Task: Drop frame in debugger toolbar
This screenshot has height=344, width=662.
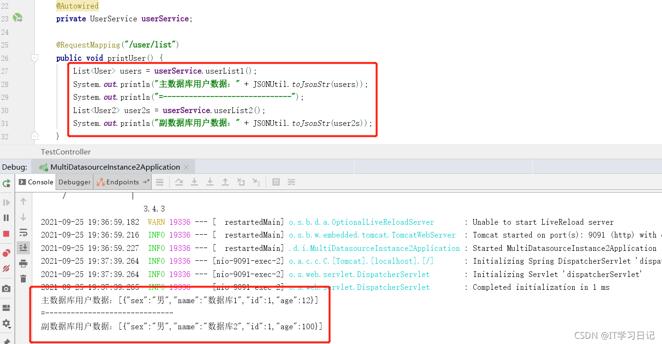Action: pyautogui.click(x=241, y=182)
